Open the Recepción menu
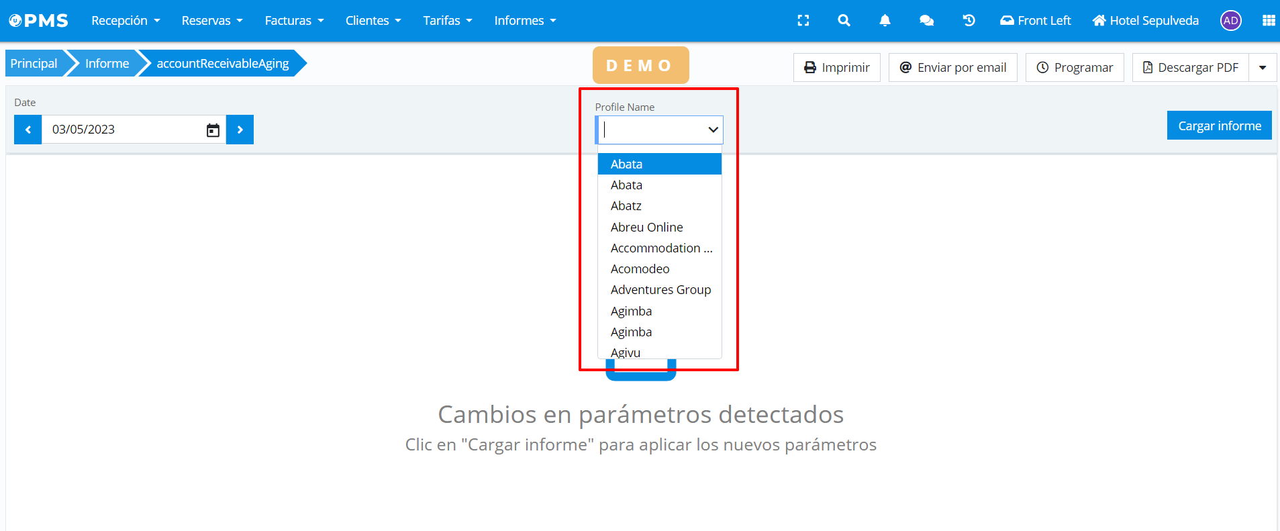 tap(126, 21)
